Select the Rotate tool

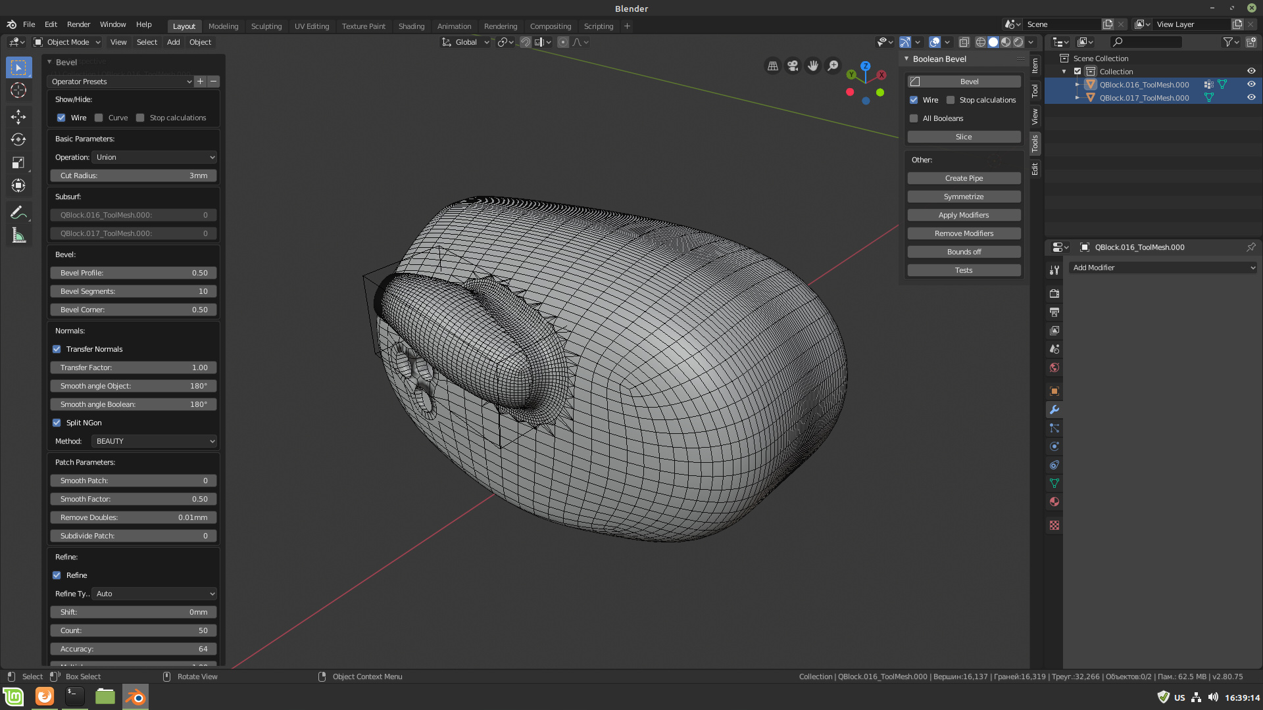(18, 139)
